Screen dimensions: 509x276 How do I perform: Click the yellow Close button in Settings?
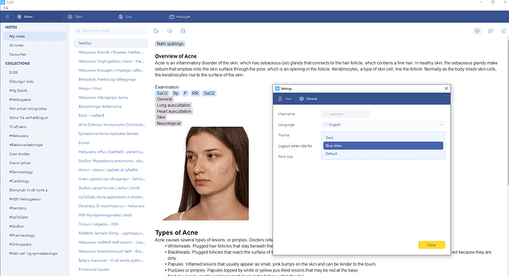click(x=432, y=245)
